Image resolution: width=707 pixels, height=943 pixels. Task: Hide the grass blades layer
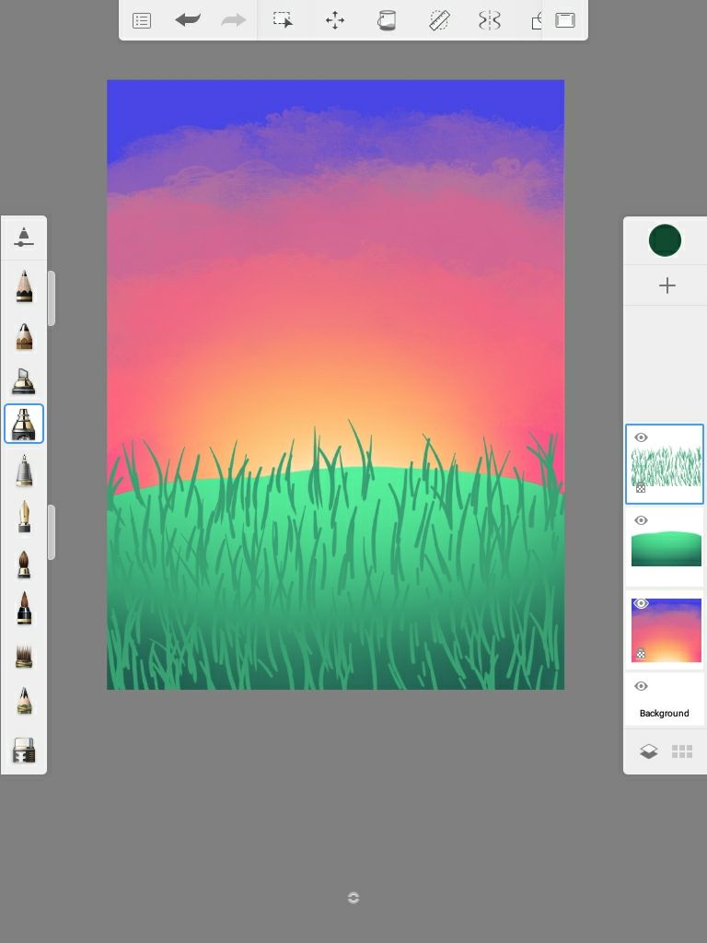click(x=641, y=437)
